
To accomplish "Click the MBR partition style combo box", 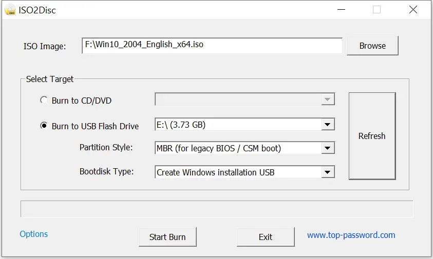I will click(244, 148).
